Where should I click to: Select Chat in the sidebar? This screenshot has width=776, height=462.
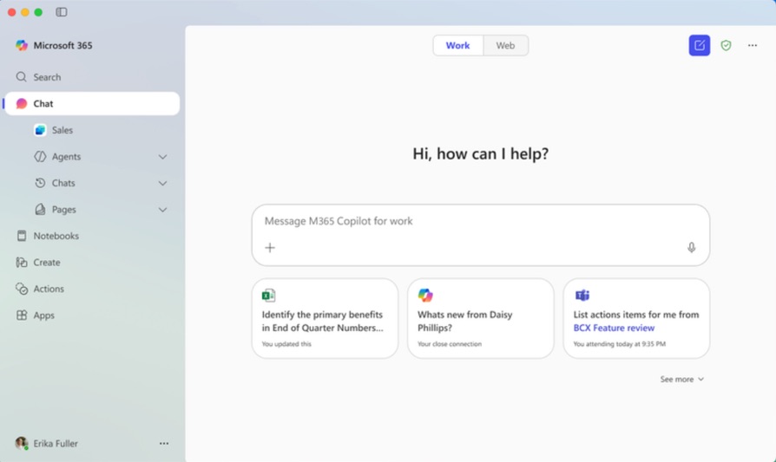pyautogui.click(x=91, y=104)
